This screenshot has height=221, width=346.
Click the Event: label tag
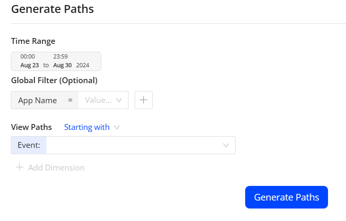coord(29,145)
